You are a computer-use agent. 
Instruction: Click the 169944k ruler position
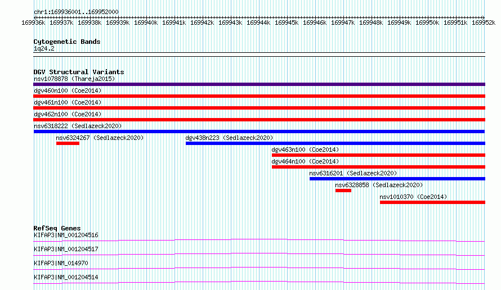click(258, 22)
